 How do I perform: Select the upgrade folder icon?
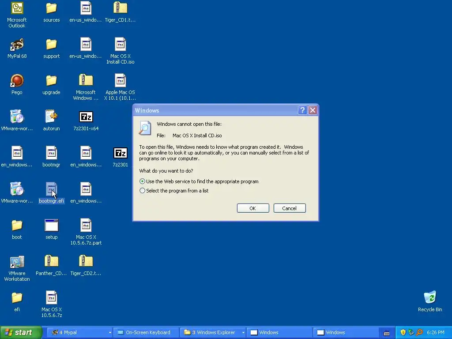[x=51, y=81]
